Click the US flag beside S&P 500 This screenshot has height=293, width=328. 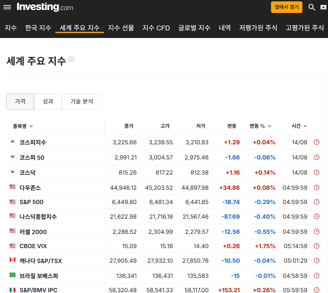coord(13,202)
